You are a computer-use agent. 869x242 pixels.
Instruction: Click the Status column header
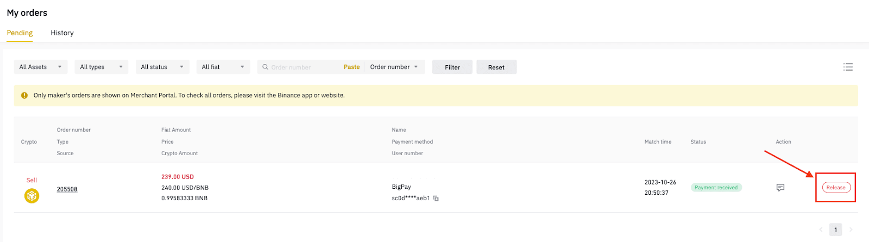pos(698,142)
